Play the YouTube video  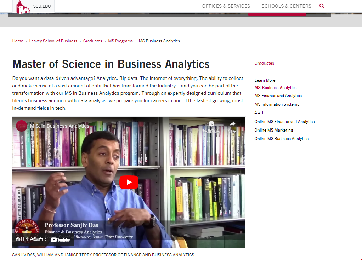(x=129, y=182)
